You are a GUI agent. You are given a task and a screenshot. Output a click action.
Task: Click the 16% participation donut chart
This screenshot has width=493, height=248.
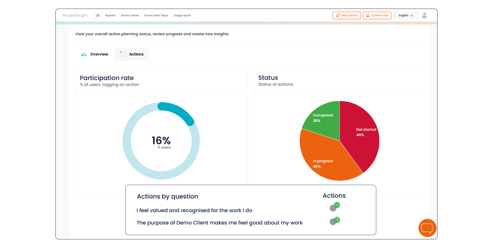point(161,141)
